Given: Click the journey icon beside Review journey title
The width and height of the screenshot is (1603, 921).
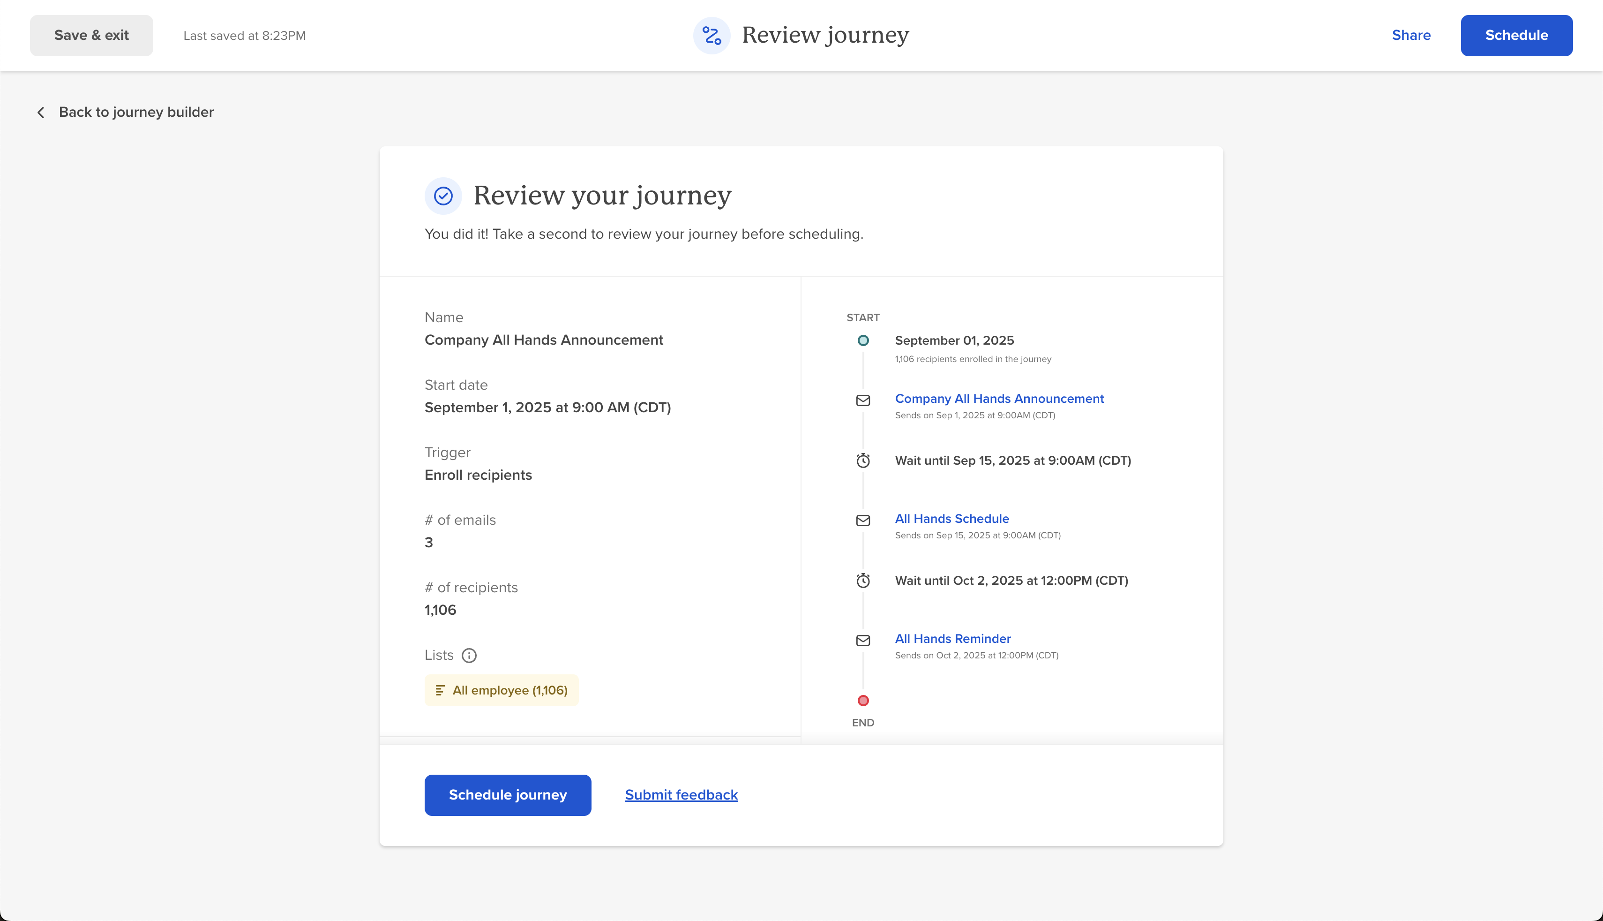Looking at the screenshot, I should (712, 36).
